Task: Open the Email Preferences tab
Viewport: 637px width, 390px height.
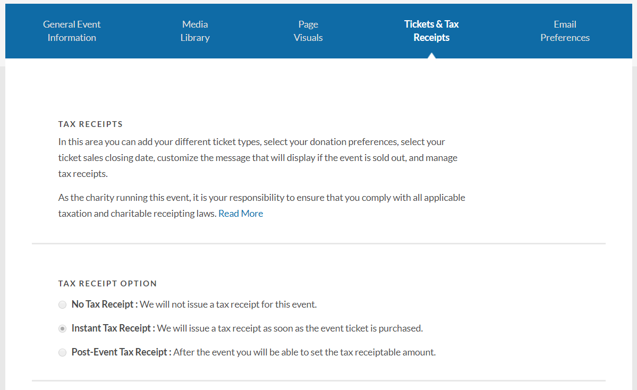Action: tap(565, 31)
